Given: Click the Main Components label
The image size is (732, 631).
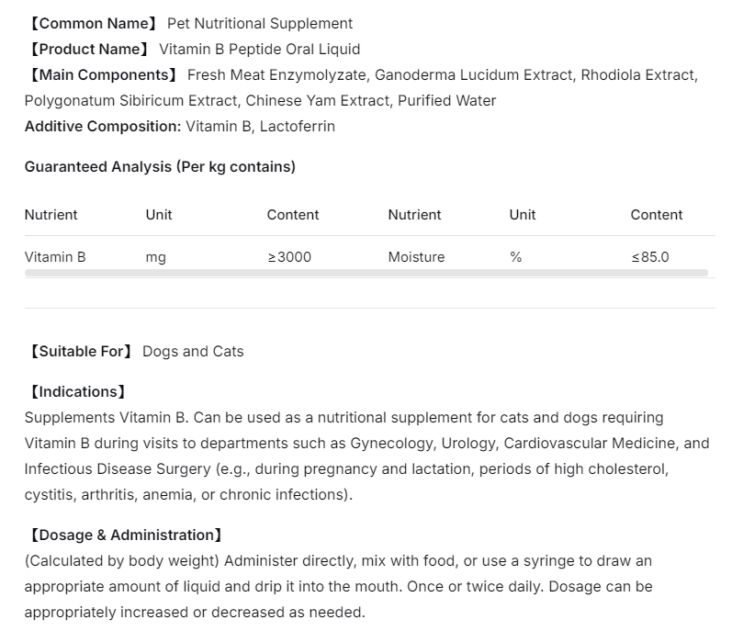Looking at the screenshot, I should 101,75.
